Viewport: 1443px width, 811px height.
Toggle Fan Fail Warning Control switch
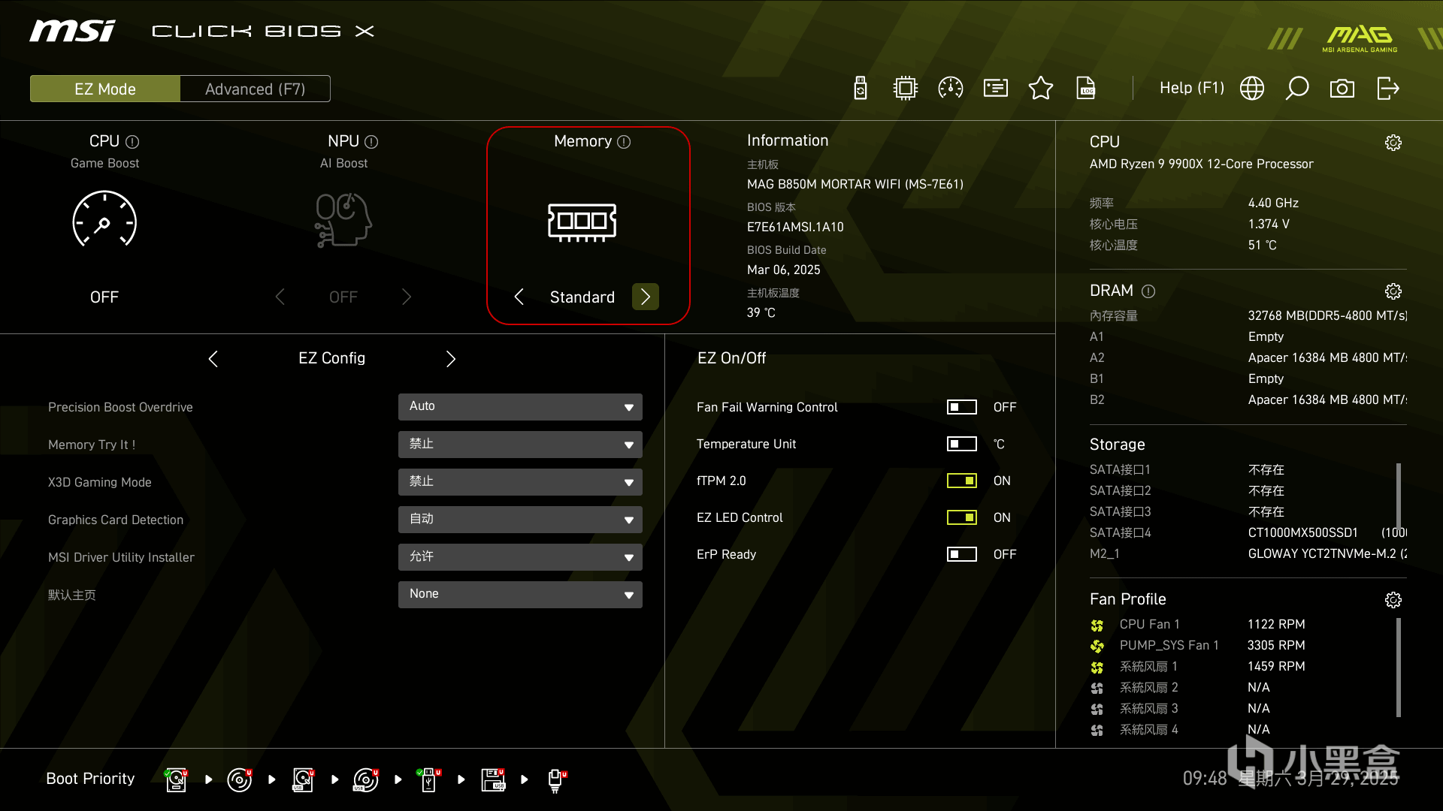[x=961, y=407]
